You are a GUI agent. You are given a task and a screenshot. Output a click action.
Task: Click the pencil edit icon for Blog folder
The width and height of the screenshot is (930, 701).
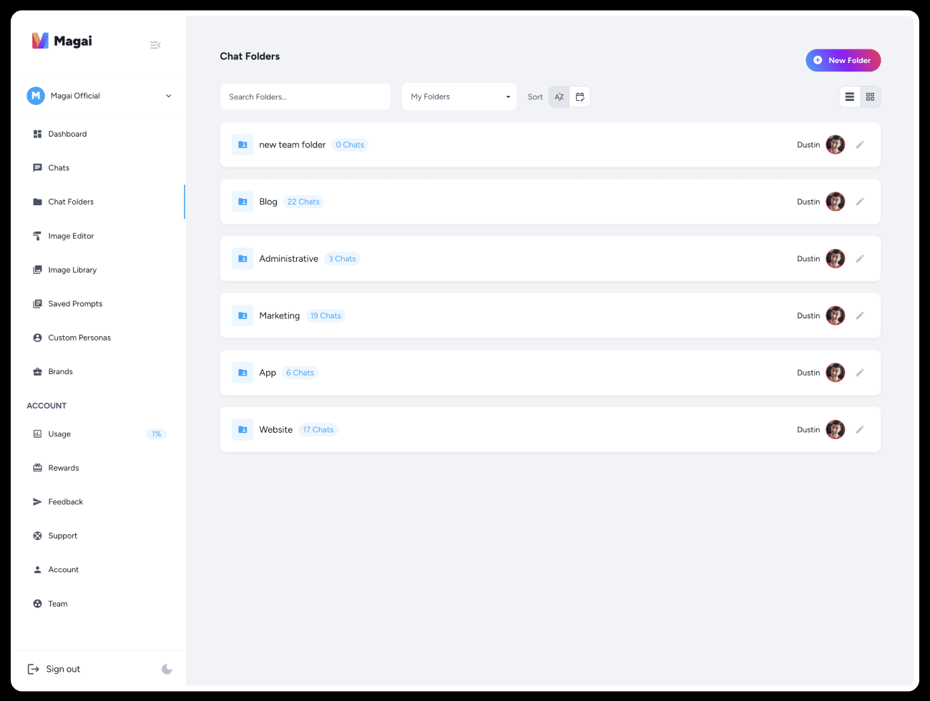(860, 202)
